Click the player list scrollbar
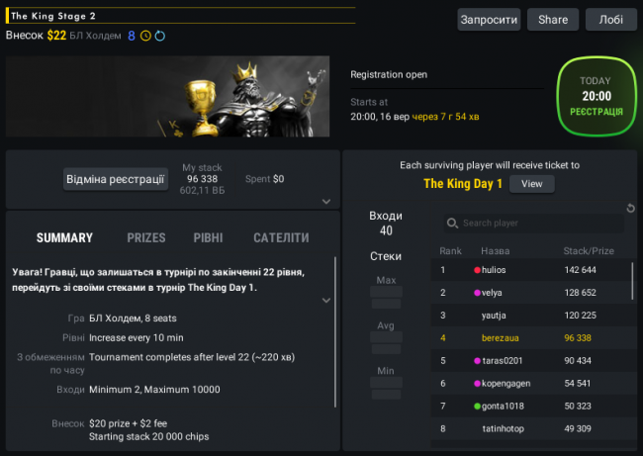Screen dimensions: 643x456 (x=633, y=281)
